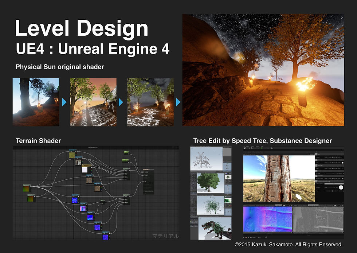This screenshot has width=357, height=253.
Task: Select the topmost green constant node
Action: 127,153
